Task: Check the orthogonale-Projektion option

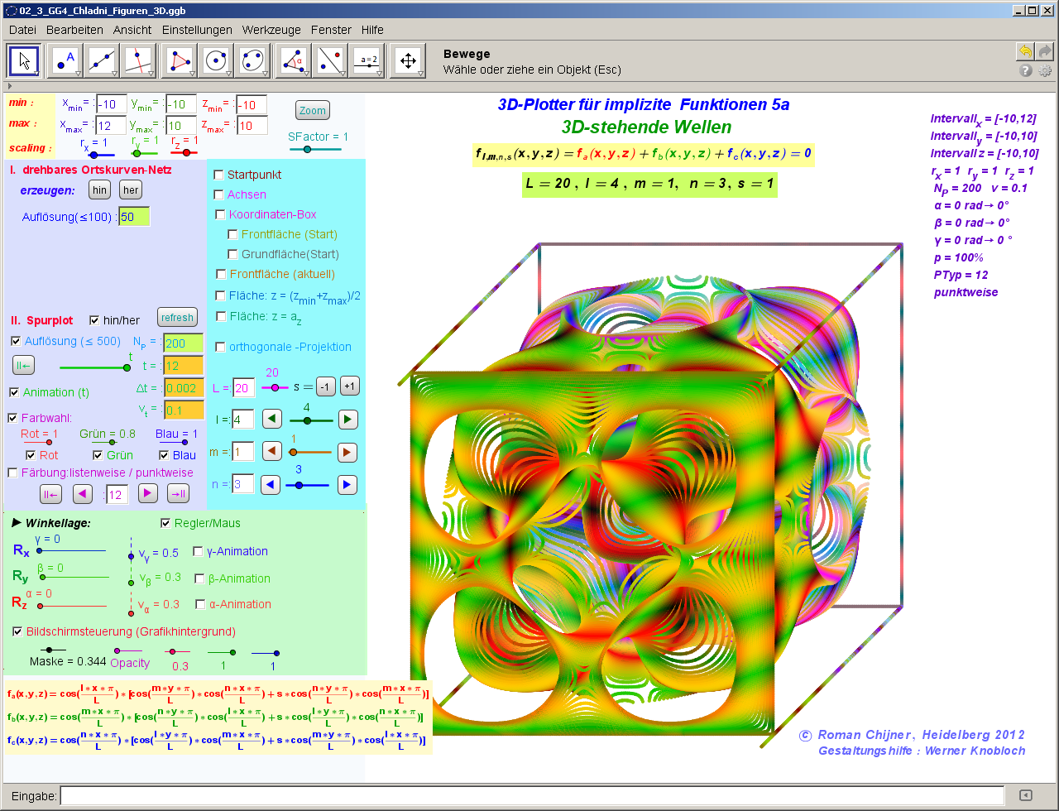Action: point(220,347)
